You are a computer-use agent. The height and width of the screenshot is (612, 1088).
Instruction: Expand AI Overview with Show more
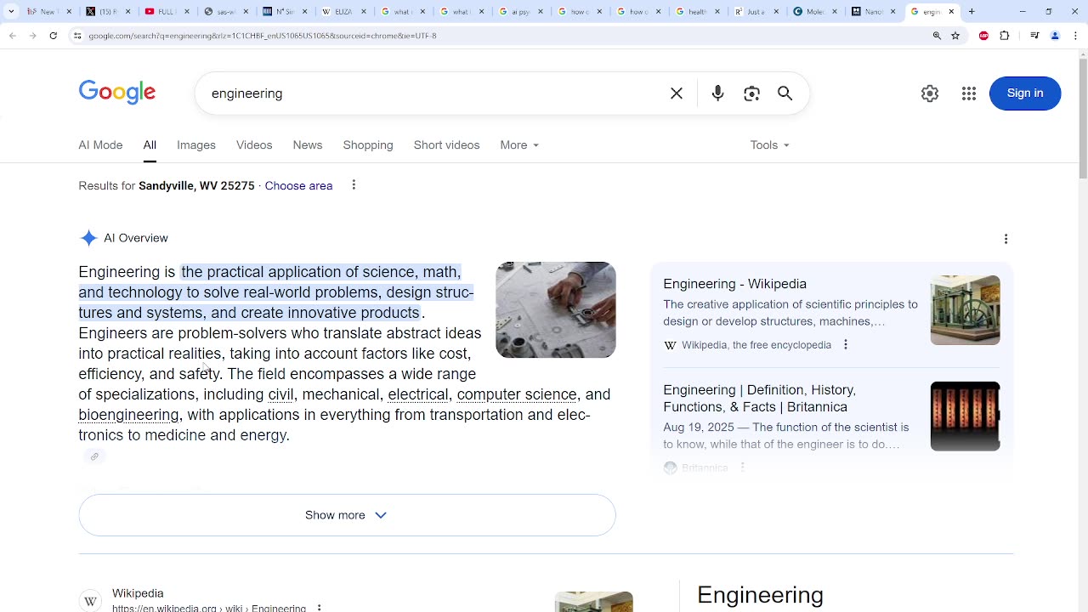[x=347, y=515]
